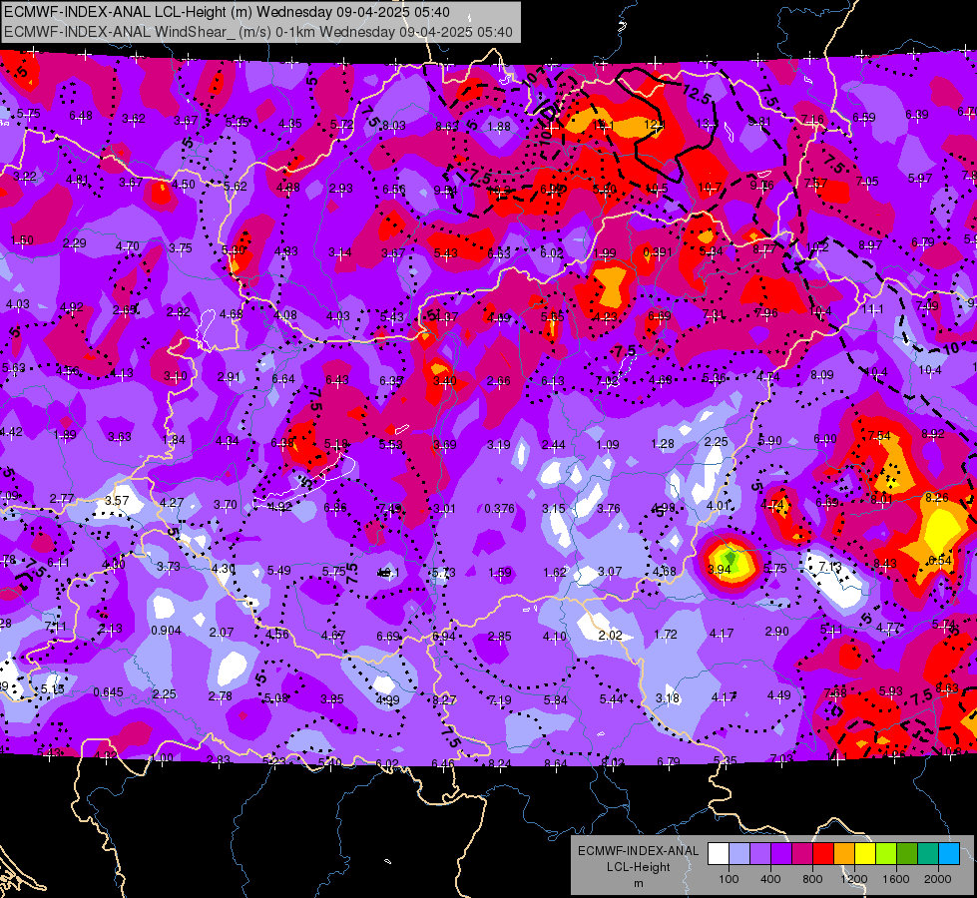Click the wind shear value 2.90
Viewport: 977px width, 898px height.
click(x=777, y=632)
